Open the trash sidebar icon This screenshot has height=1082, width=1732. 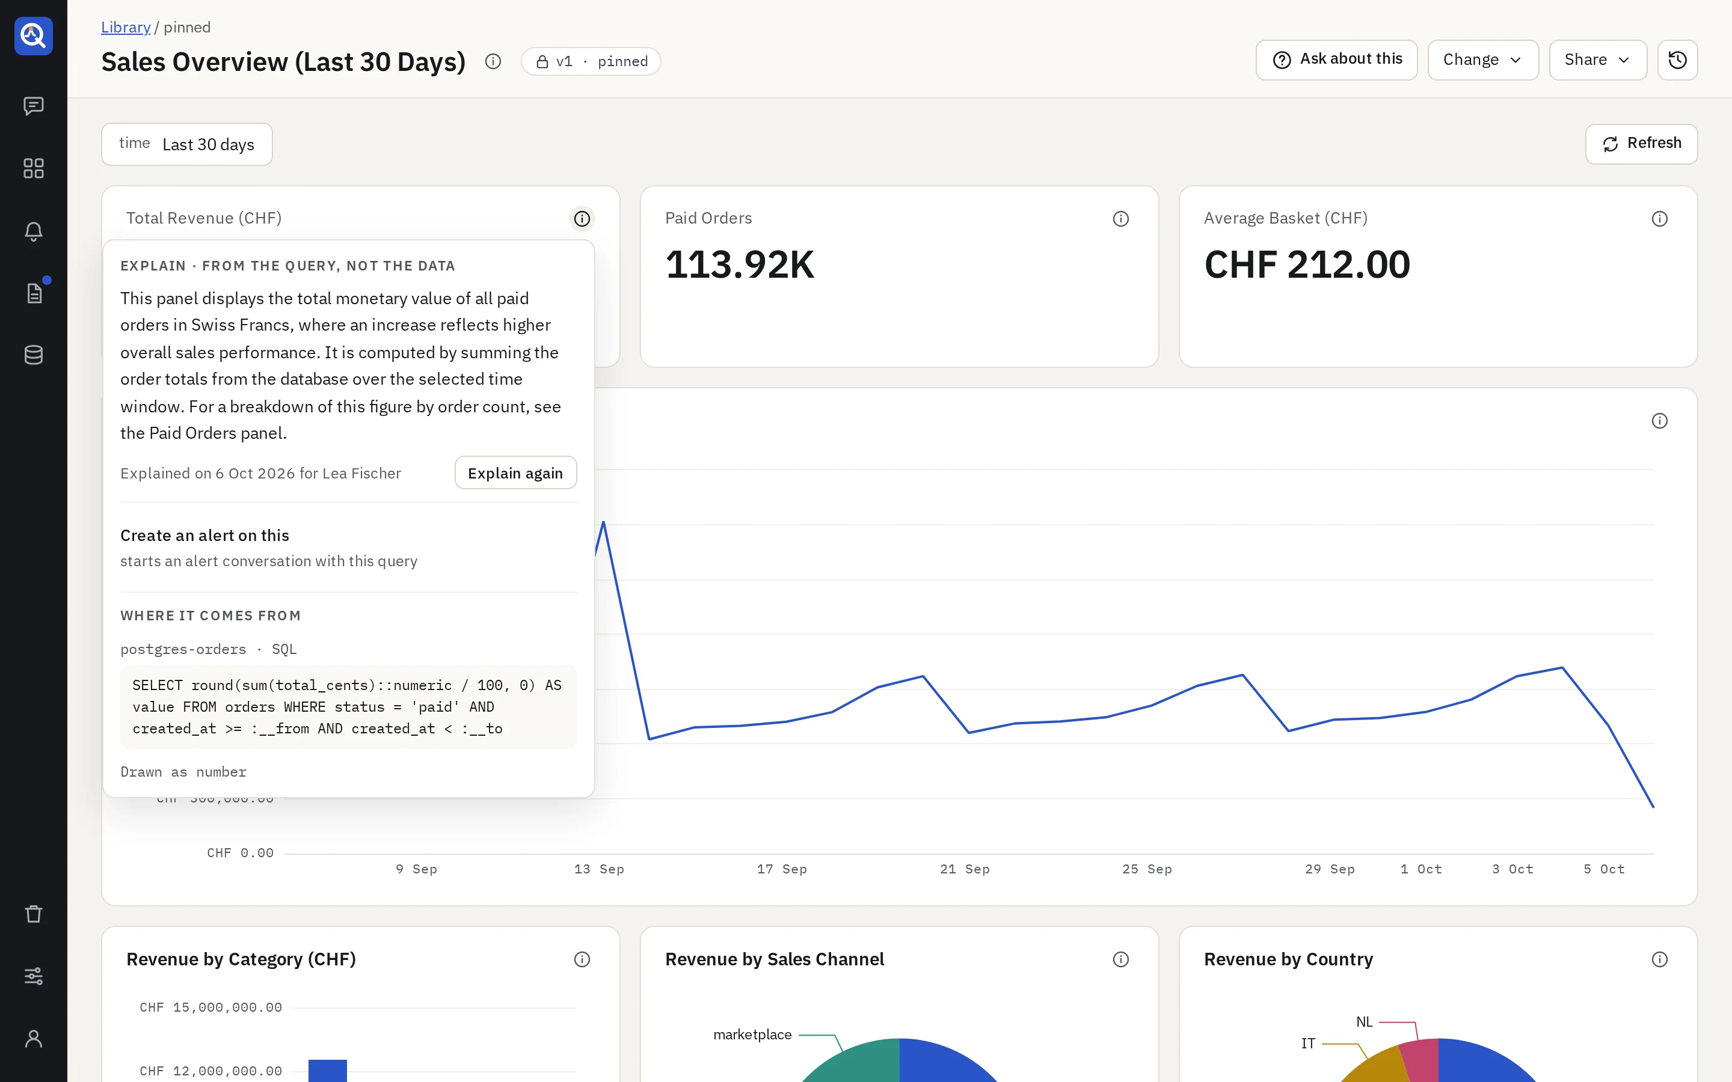click(34, 914)
